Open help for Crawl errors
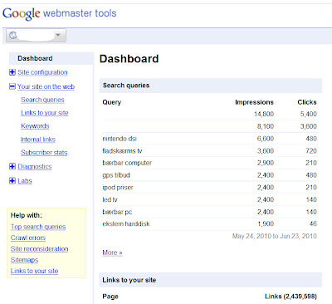 click(x=28, y=238)
